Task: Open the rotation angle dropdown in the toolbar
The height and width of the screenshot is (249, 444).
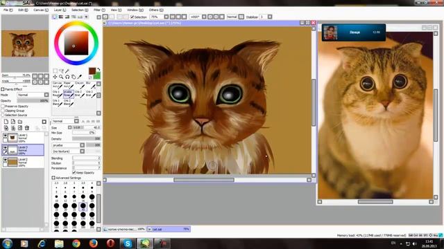Action: [x=204, y=17]
